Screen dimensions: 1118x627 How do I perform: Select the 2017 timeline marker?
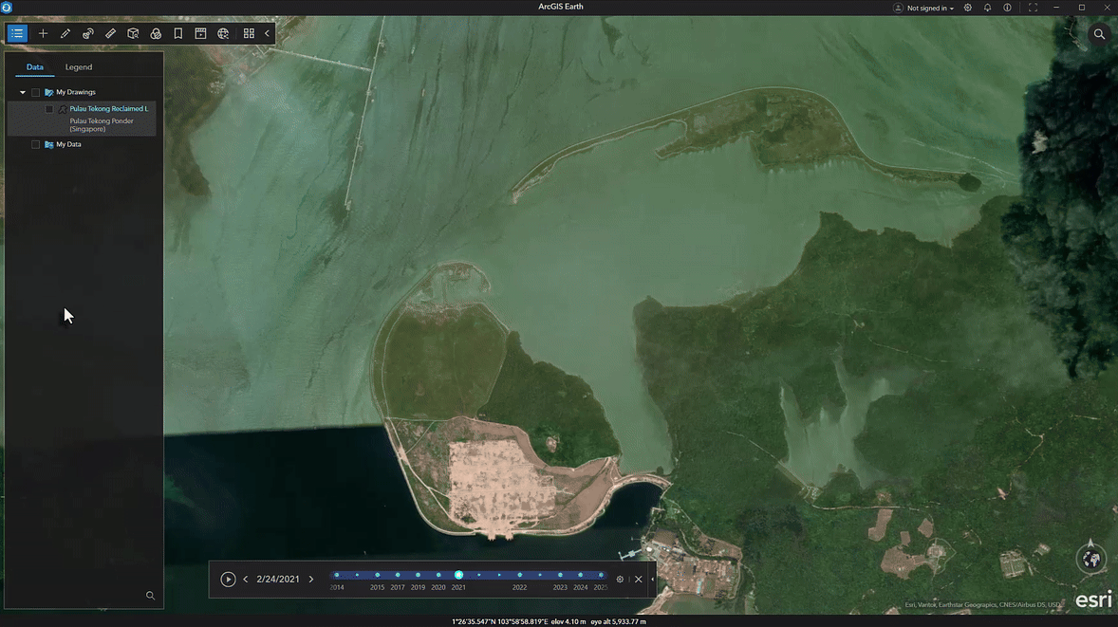(x=398, y=575)
